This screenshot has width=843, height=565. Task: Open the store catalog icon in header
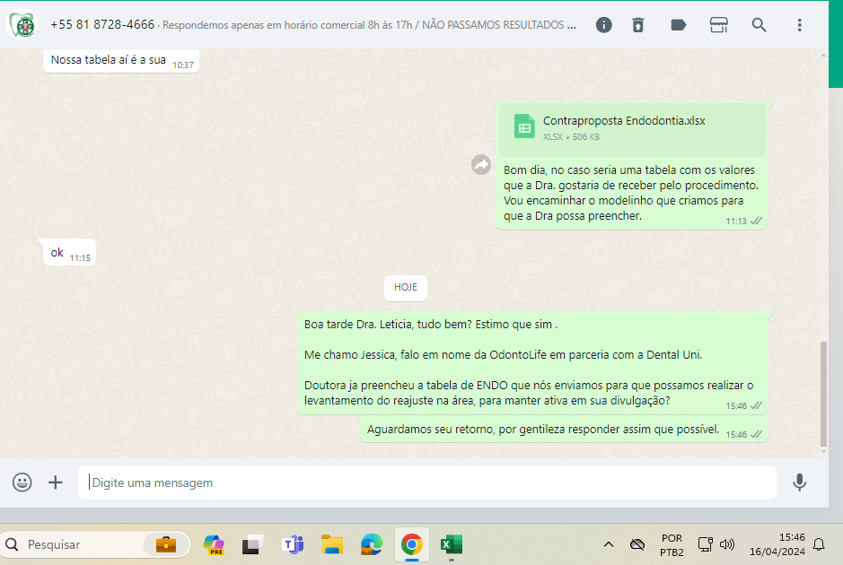click(719, 25)
